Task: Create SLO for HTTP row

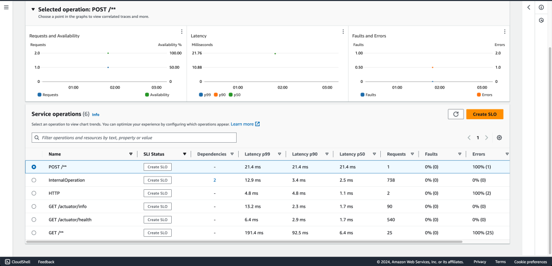Action: 157,193
